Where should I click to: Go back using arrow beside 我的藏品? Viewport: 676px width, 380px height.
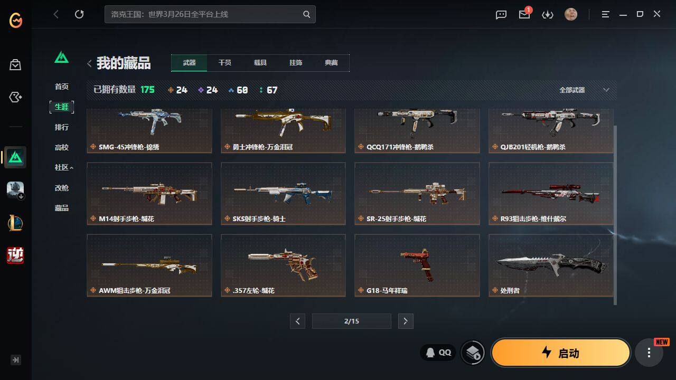click(x=89, y=63)
